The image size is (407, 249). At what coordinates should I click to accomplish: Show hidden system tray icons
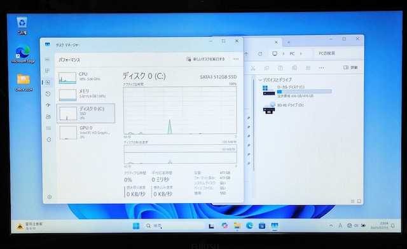pyautogui.click(x=331, y=226)
